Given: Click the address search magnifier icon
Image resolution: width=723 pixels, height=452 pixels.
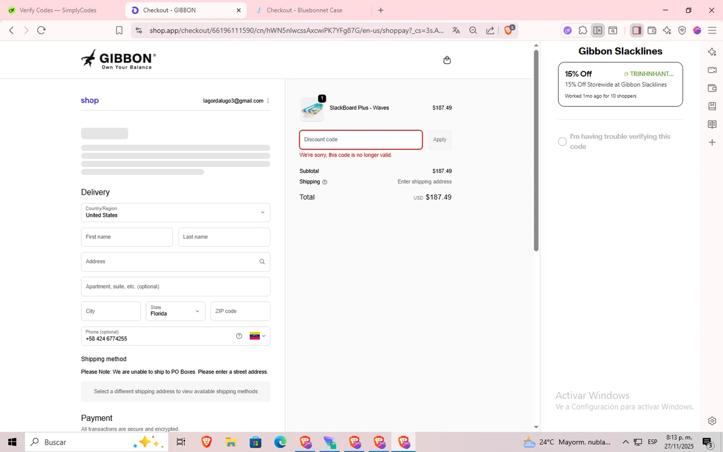Looking at the screenshot, I should [262, 262].
